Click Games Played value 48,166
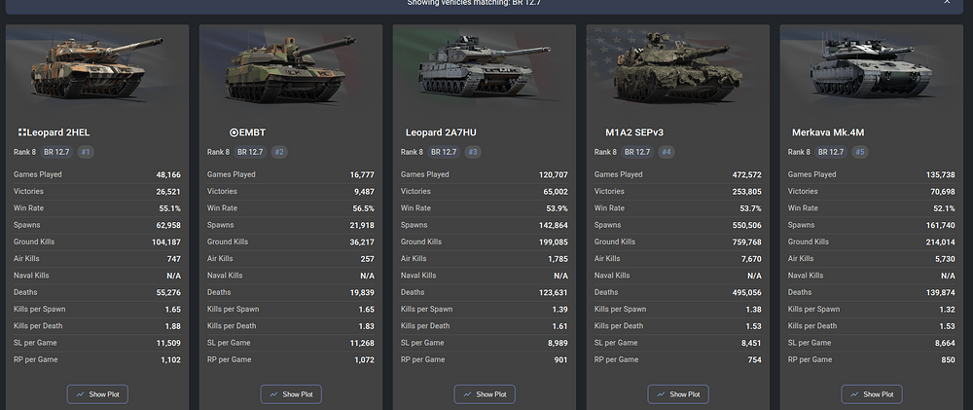Screen dimensions: 973x410 [x=168, y=174]
